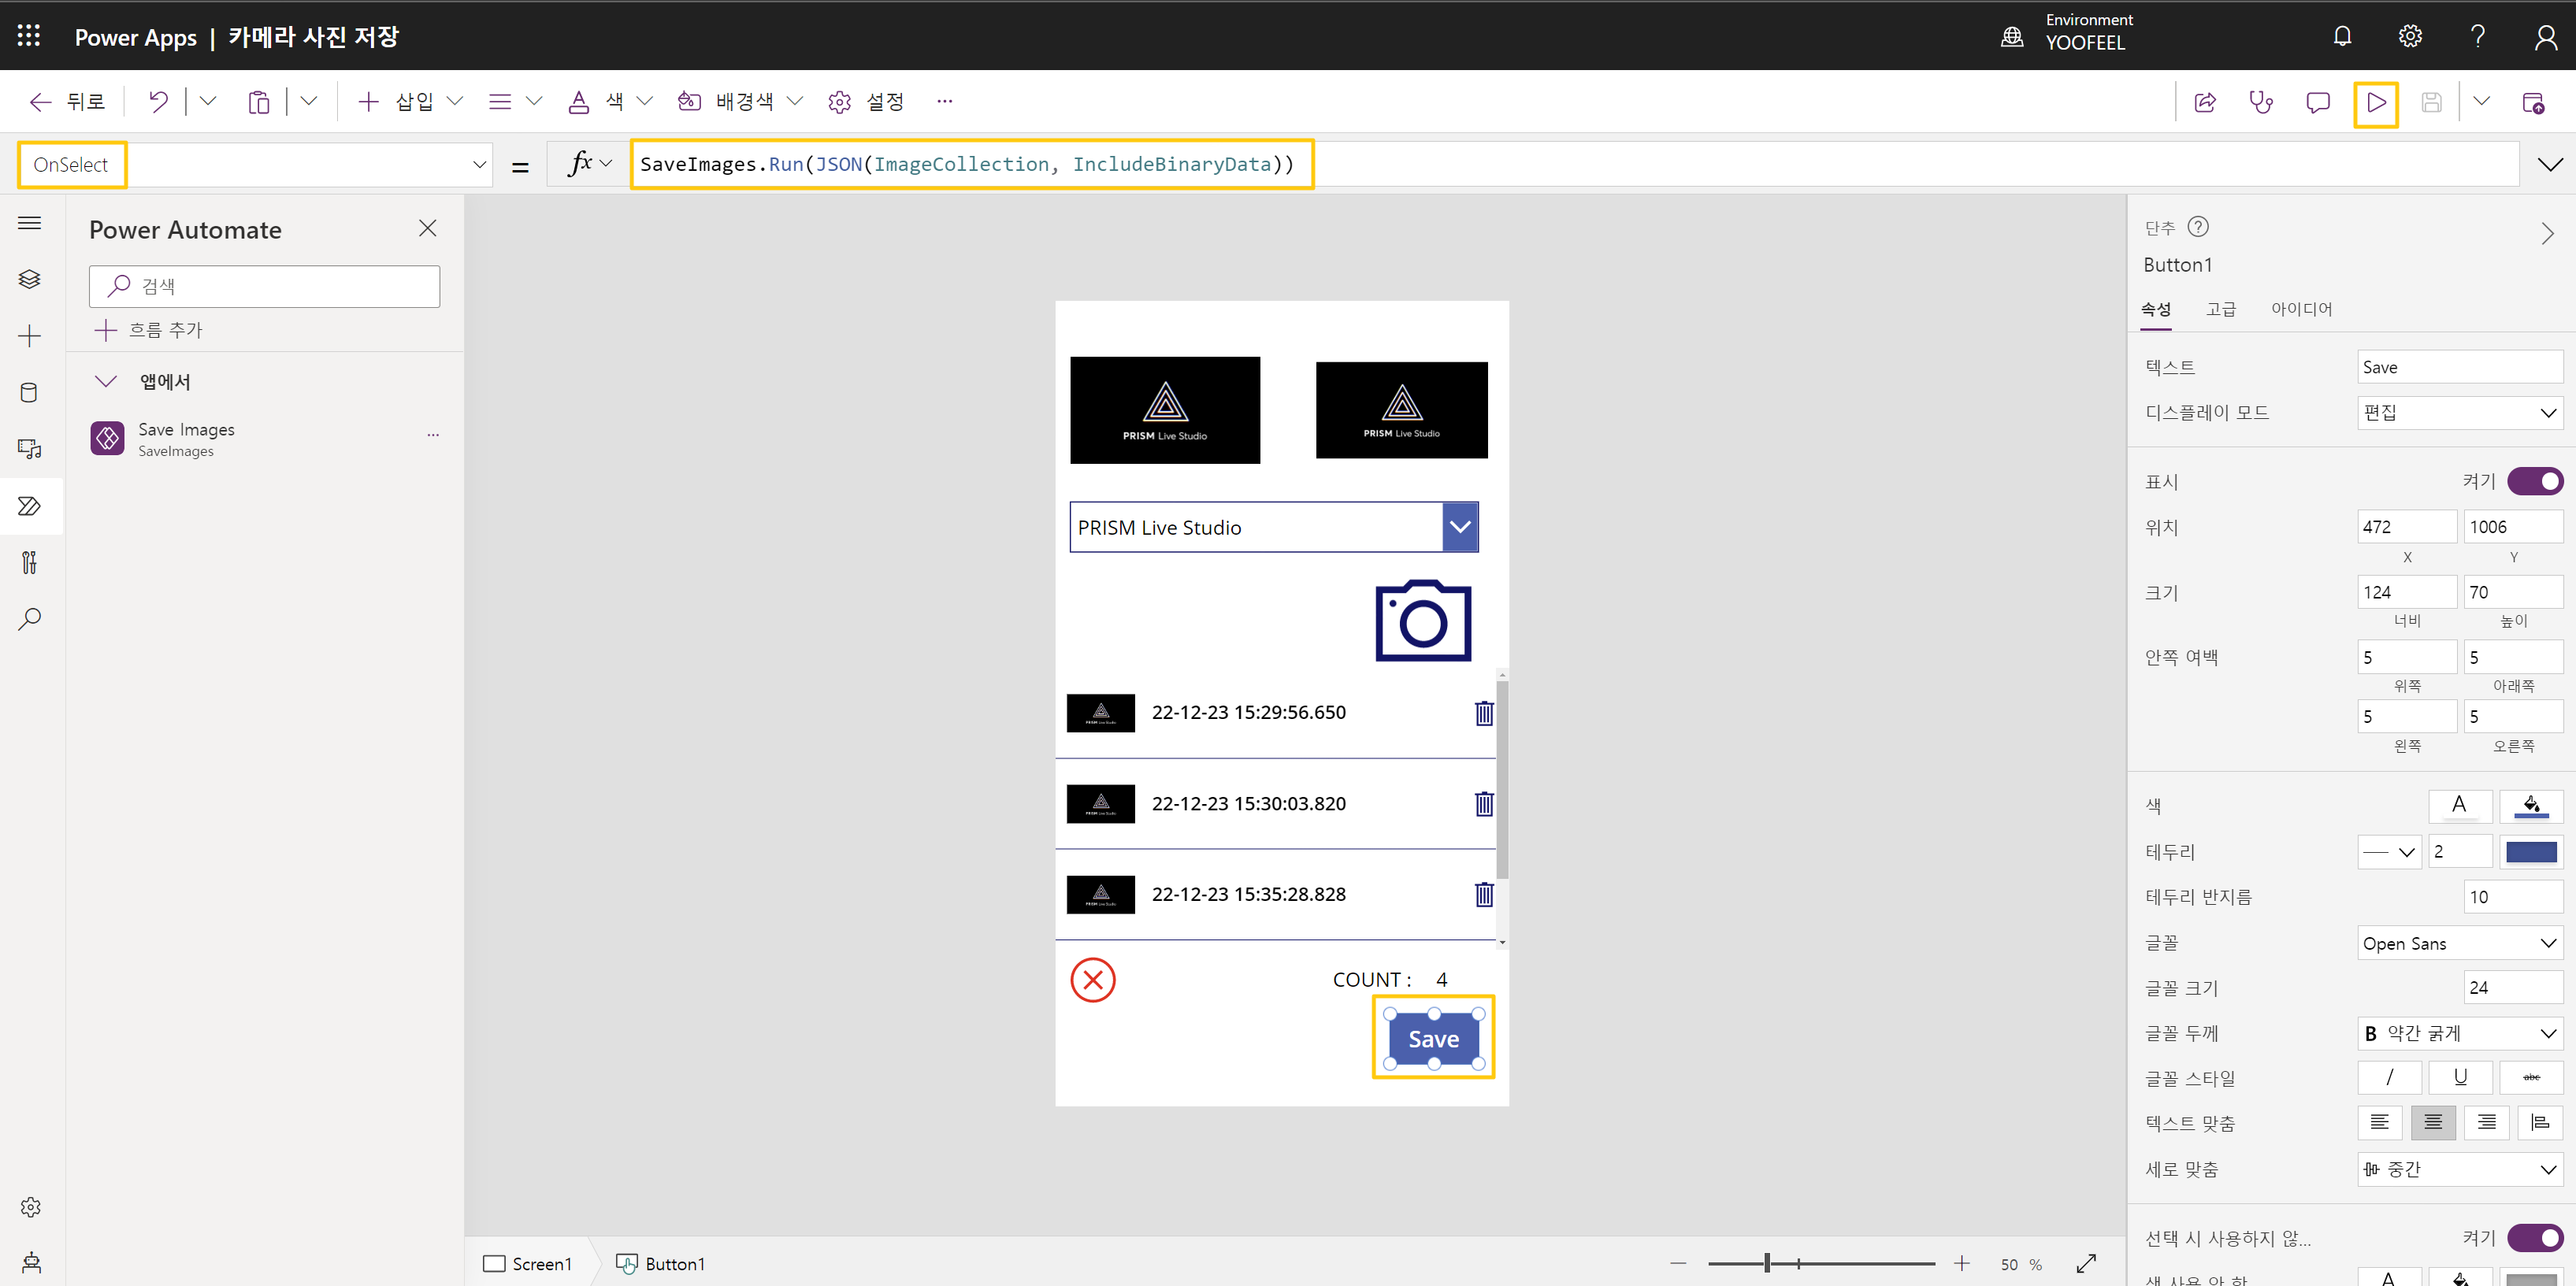Open the Tree view layers icon
2576x1286 pixels.
click(x=30, y=279)
